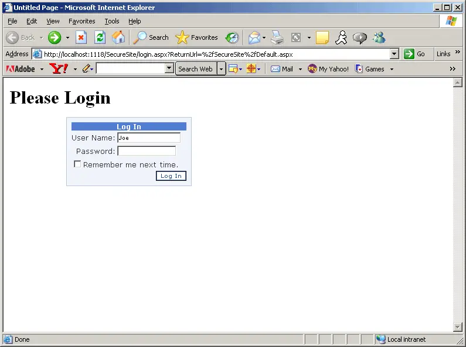Viewport: 466px width, 347px height.
Task: Click the Adobe toolbar logo
Action: coord(21,69)
